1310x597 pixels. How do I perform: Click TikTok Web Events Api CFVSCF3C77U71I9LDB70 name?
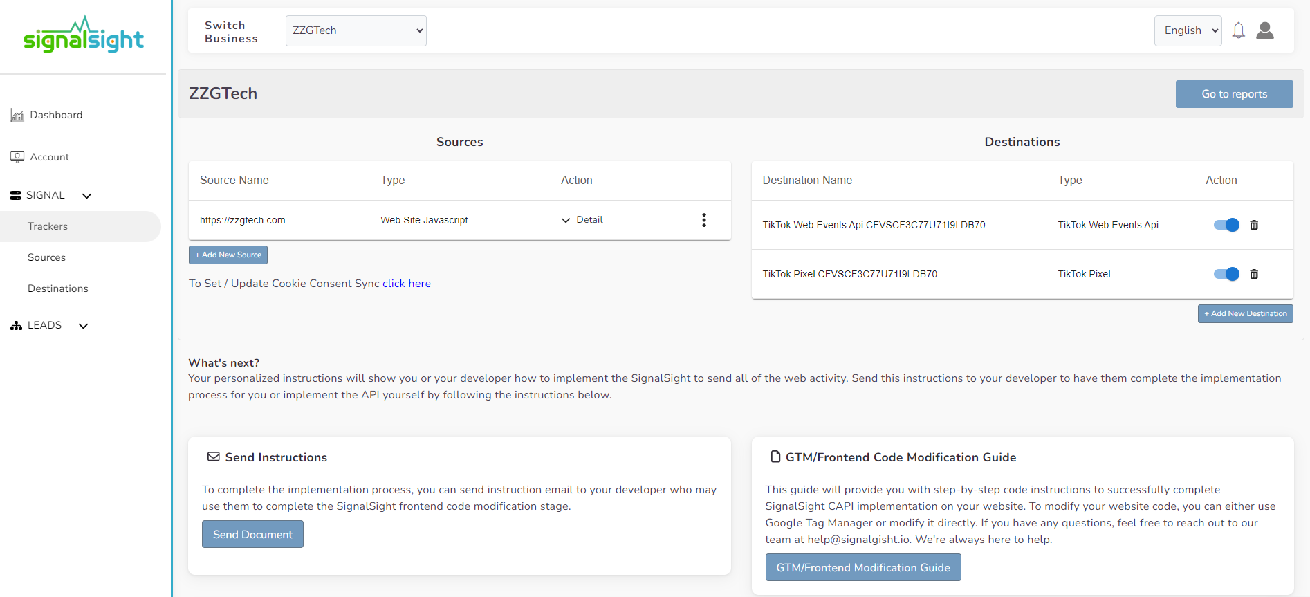(874, 225)
